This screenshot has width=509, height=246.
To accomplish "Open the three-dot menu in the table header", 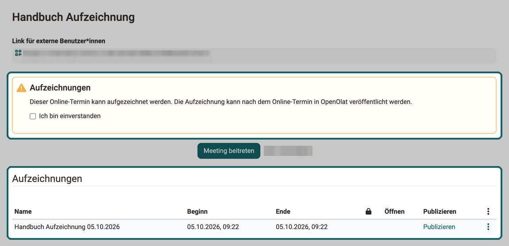I will pos(488,212).
